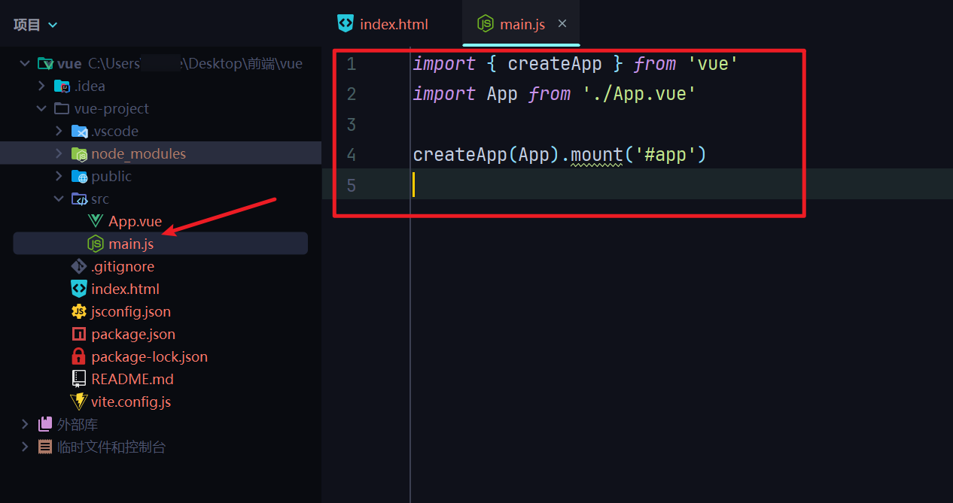Select the vue-project folder
Screen dimensions: 953x503
pyautogui.click(x=111, y=108)
